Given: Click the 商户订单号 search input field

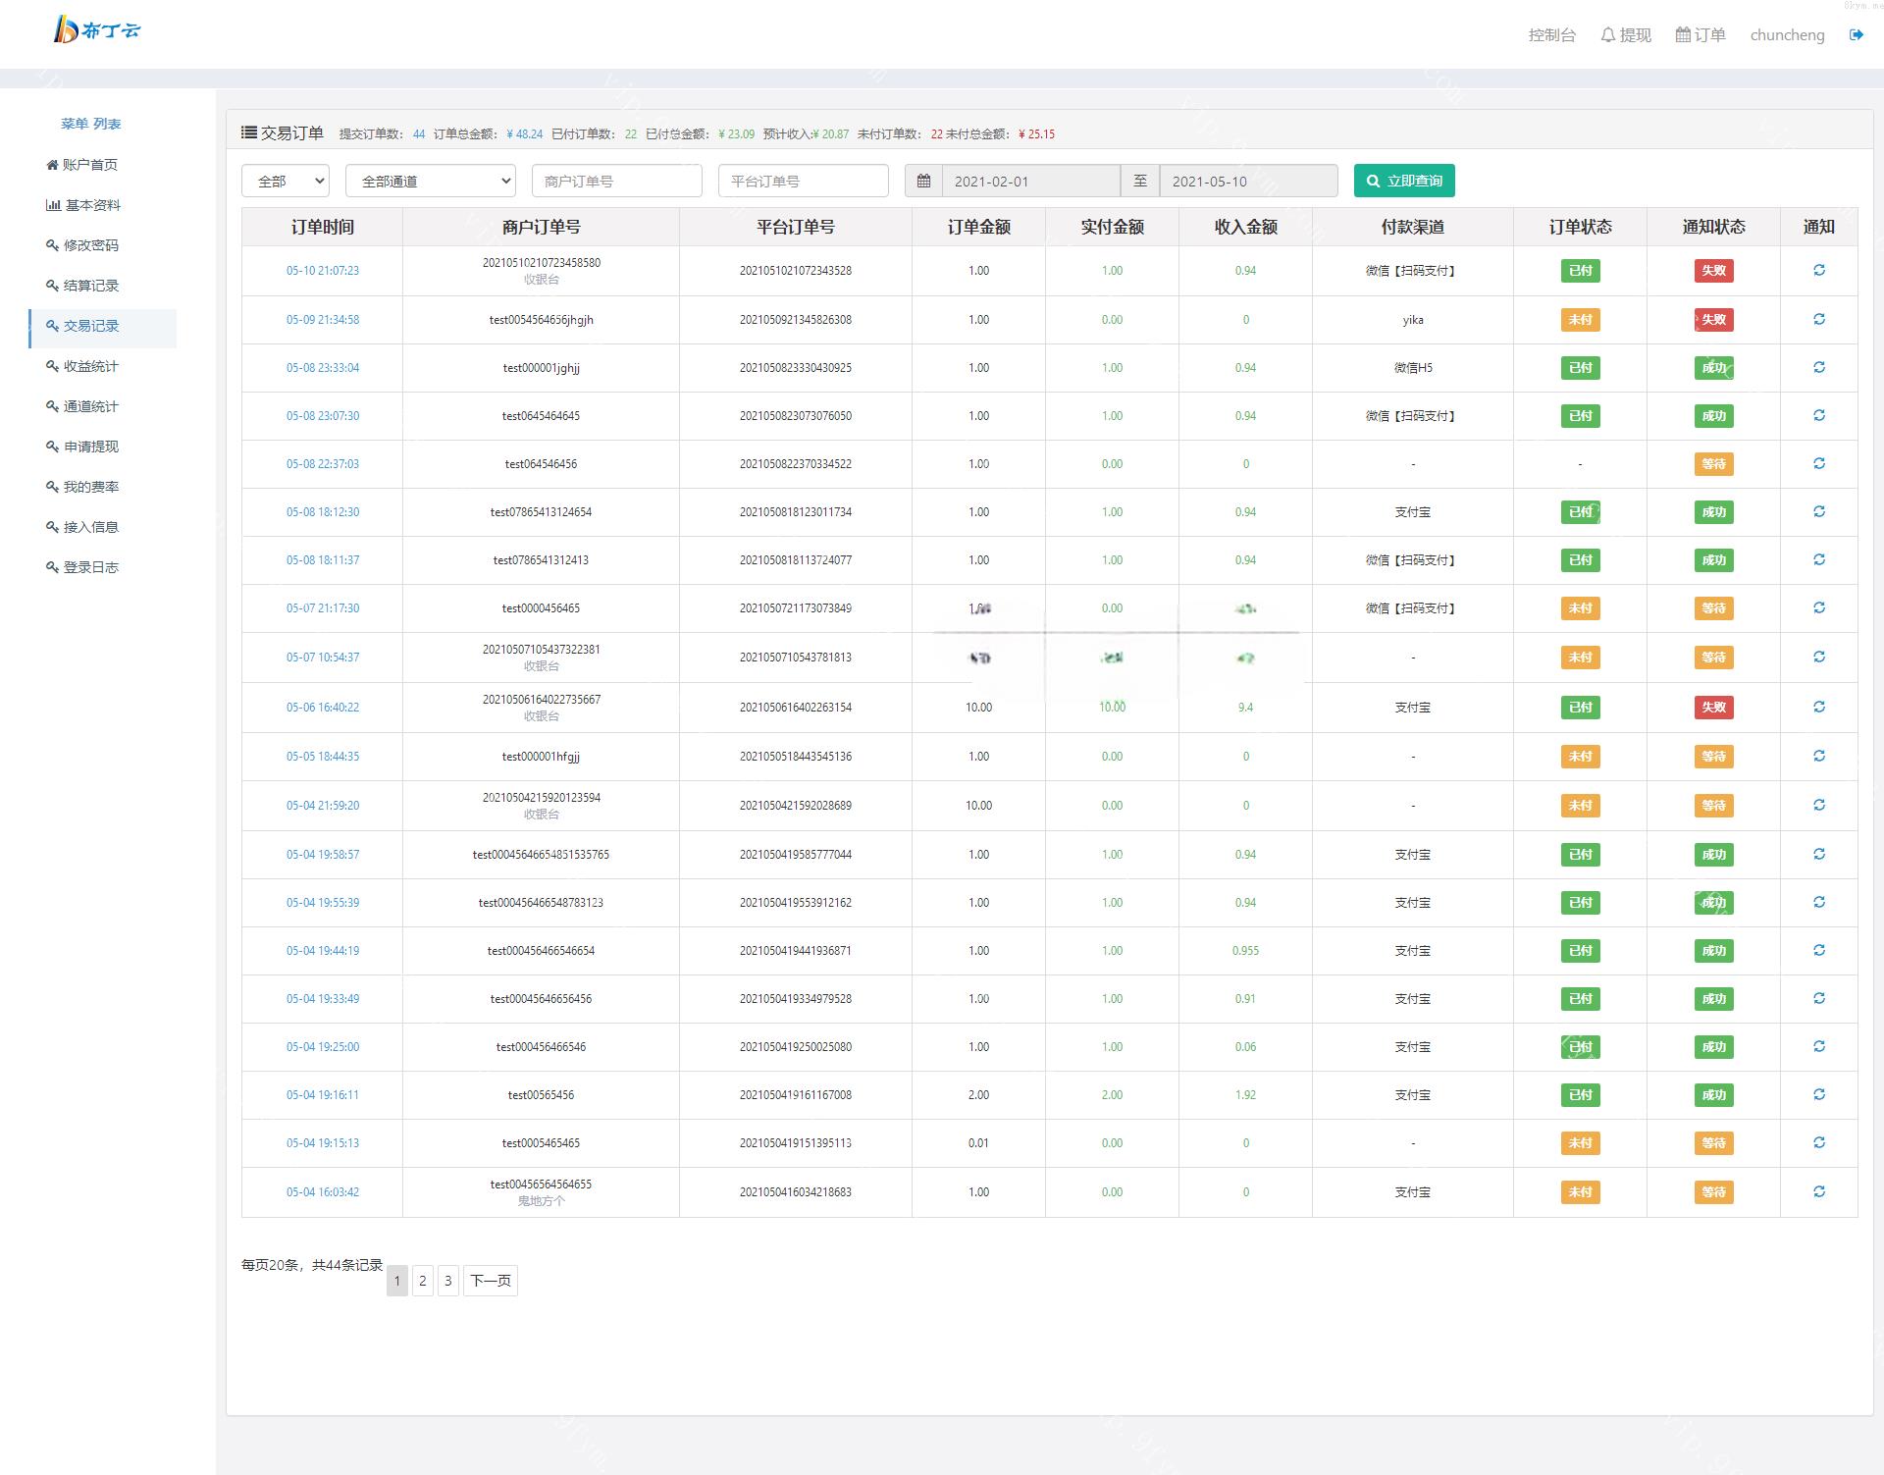Looking at the screenshot, I should [616, 181].
